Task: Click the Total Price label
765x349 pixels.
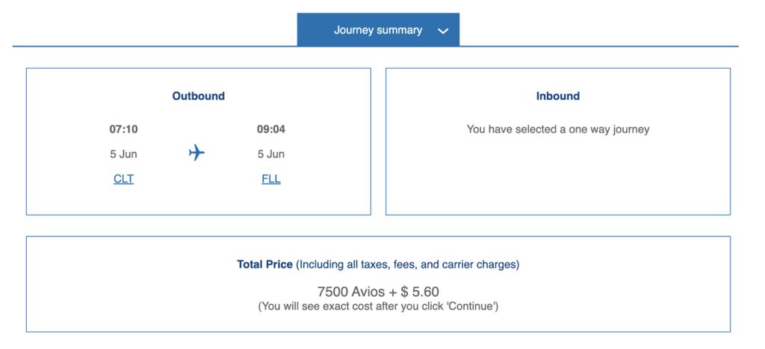Action: (x=265, y=265)
